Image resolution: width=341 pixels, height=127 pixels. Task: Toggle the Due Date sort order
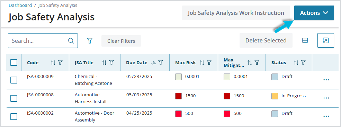click(x=153, y=62)
